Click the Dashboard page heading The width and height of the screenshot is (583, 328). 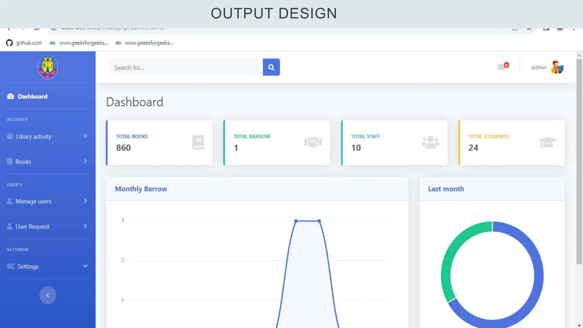pos(135,102)
